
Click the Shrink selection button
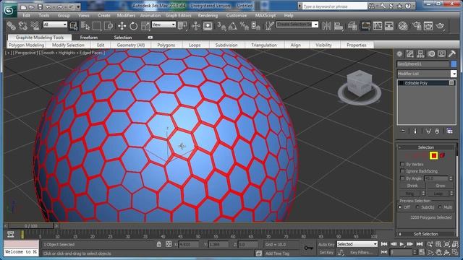coord(412,186)
